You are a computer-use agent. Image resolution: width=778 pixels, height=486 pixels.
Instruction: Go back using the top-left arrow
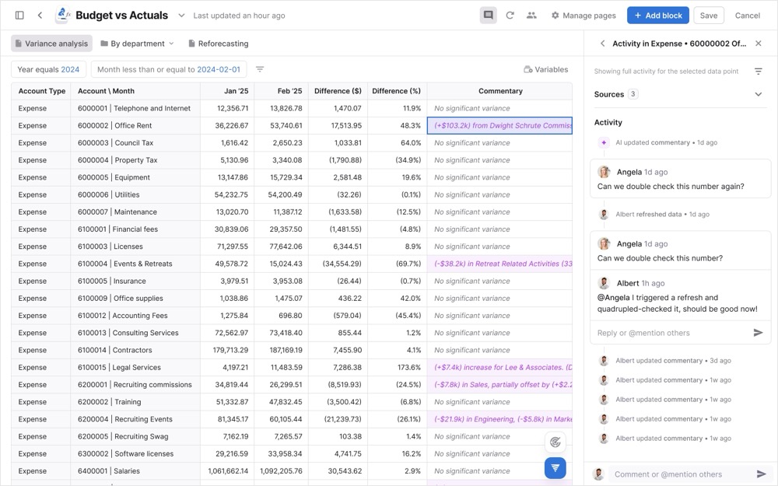40,15
